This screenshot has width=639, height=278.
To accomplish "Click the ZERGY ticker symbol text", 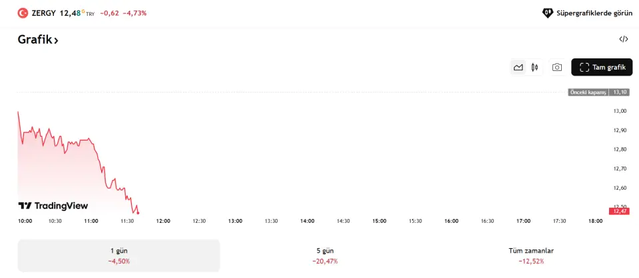I will (x=44, y=13).
